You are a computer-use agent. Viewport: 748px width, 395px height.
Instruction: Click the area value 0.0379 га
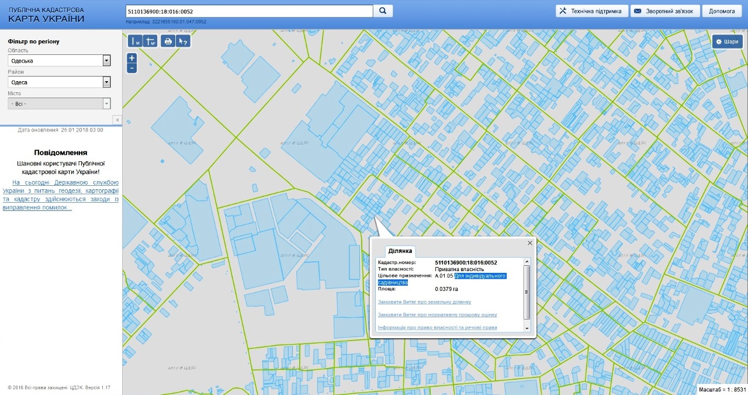[446, 289]
